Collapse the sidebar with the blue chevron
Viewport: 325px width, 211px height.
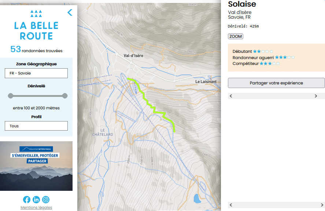(70, 12)
